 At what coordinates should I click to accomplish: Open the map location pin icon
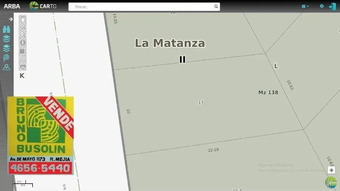point(7,67)
